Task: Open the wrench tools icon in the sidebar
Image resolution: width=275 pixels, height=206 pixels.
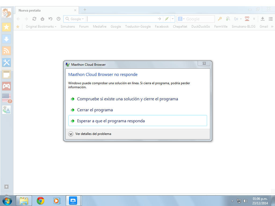Action: coord(6,62)
